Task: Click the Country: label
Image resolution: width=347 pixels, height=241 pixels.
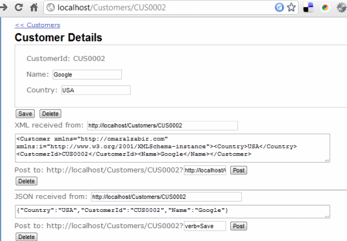Action: [42, 90]
